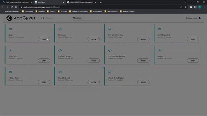Click code icon on 1 Page Test card
This screenshot has width=207, height=116.
[x=10, y=72]
